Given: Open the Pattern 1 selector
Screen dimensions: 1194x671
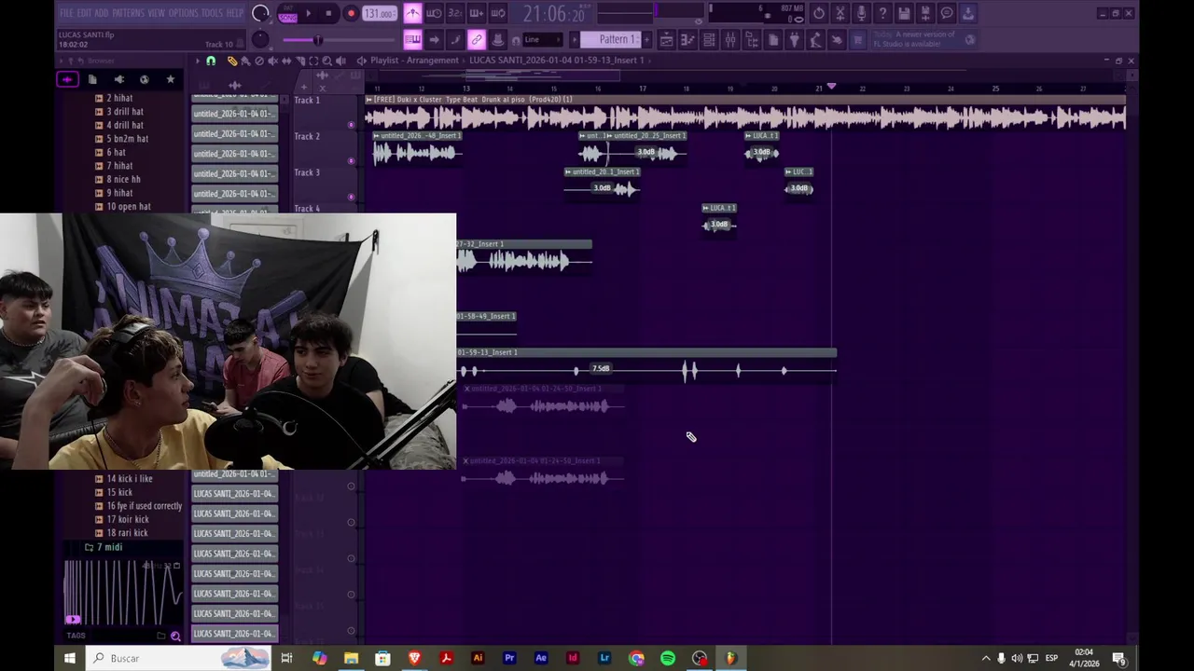Looking at the screenshot, I should pyautogui.click(x=611, y=39).
